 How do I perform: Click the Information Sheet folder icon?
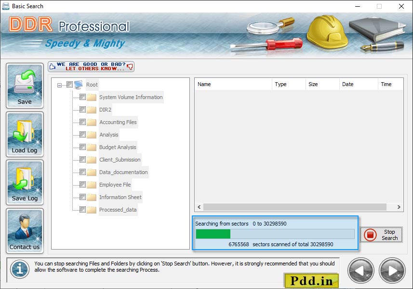92,197
